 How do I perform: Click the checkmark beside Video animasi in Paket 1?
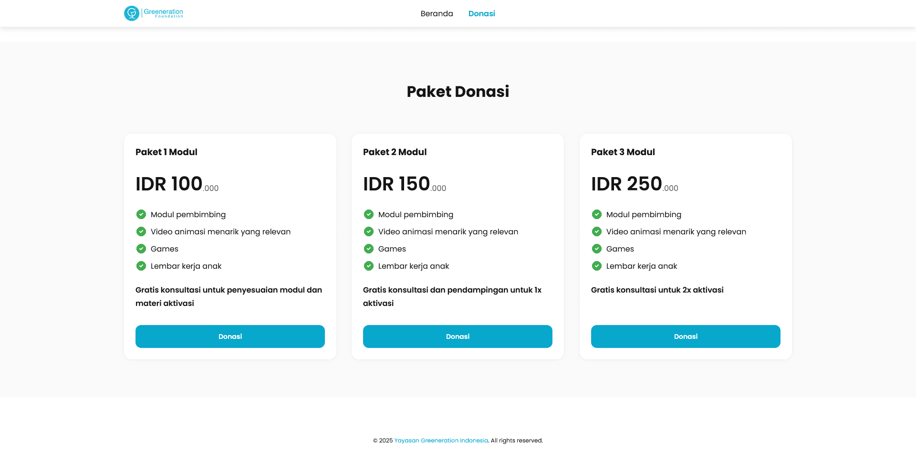pos(141,231)
